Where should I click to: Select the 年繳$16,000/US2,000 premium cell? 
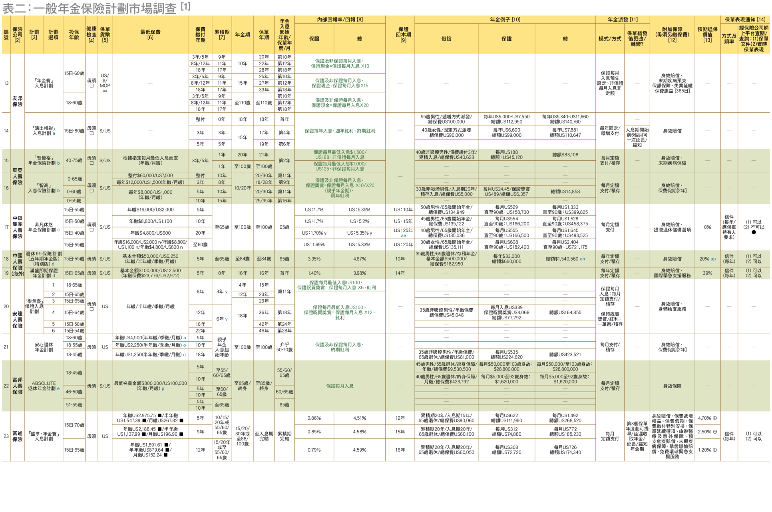point(150,210)
